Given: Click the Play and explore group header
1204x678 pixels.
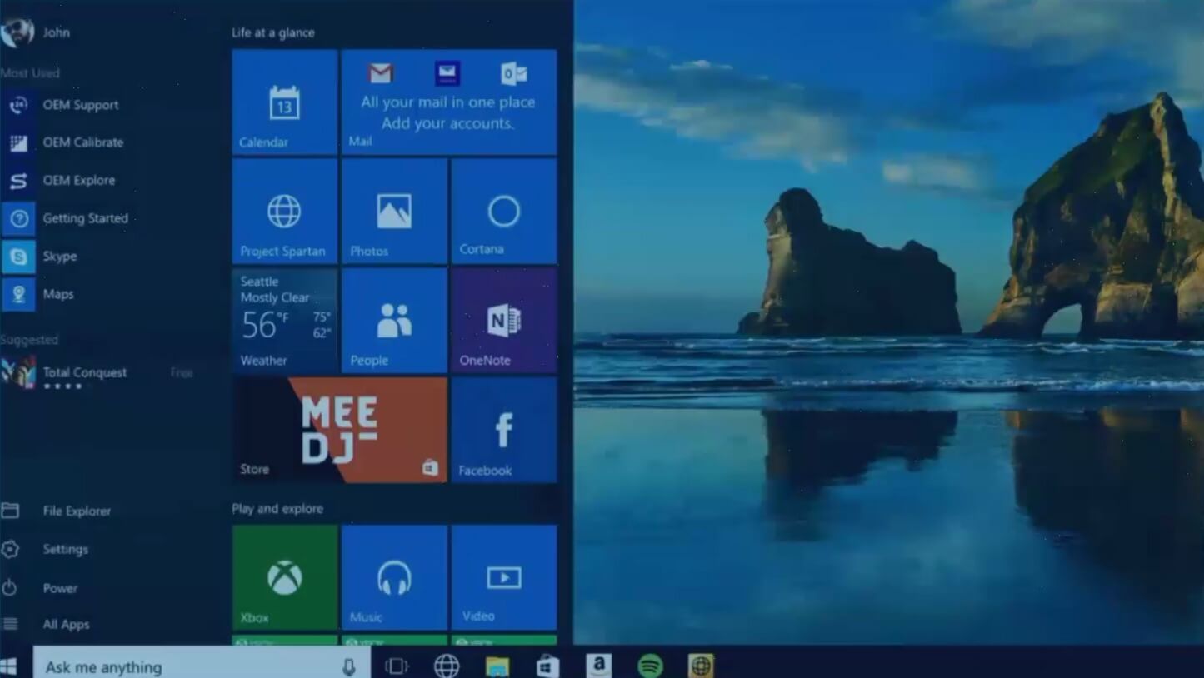Looking at the screenshot, I should (x=277, y=508).
